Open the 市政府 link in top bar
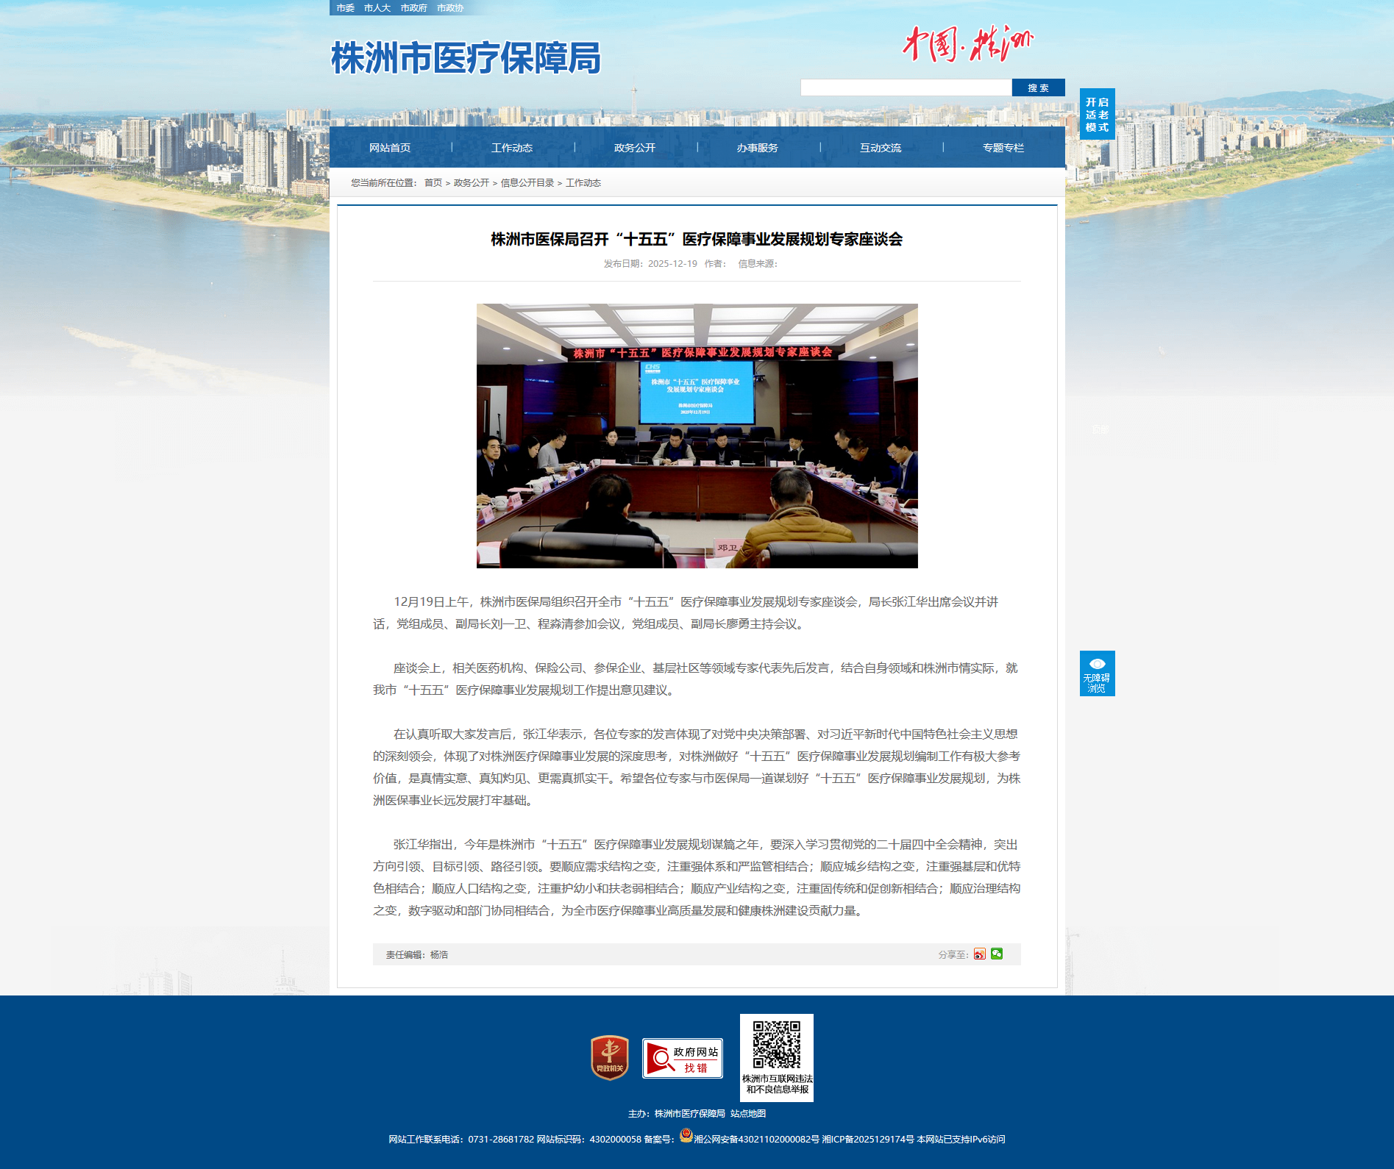1394x1169 pixels. [413, 8]
